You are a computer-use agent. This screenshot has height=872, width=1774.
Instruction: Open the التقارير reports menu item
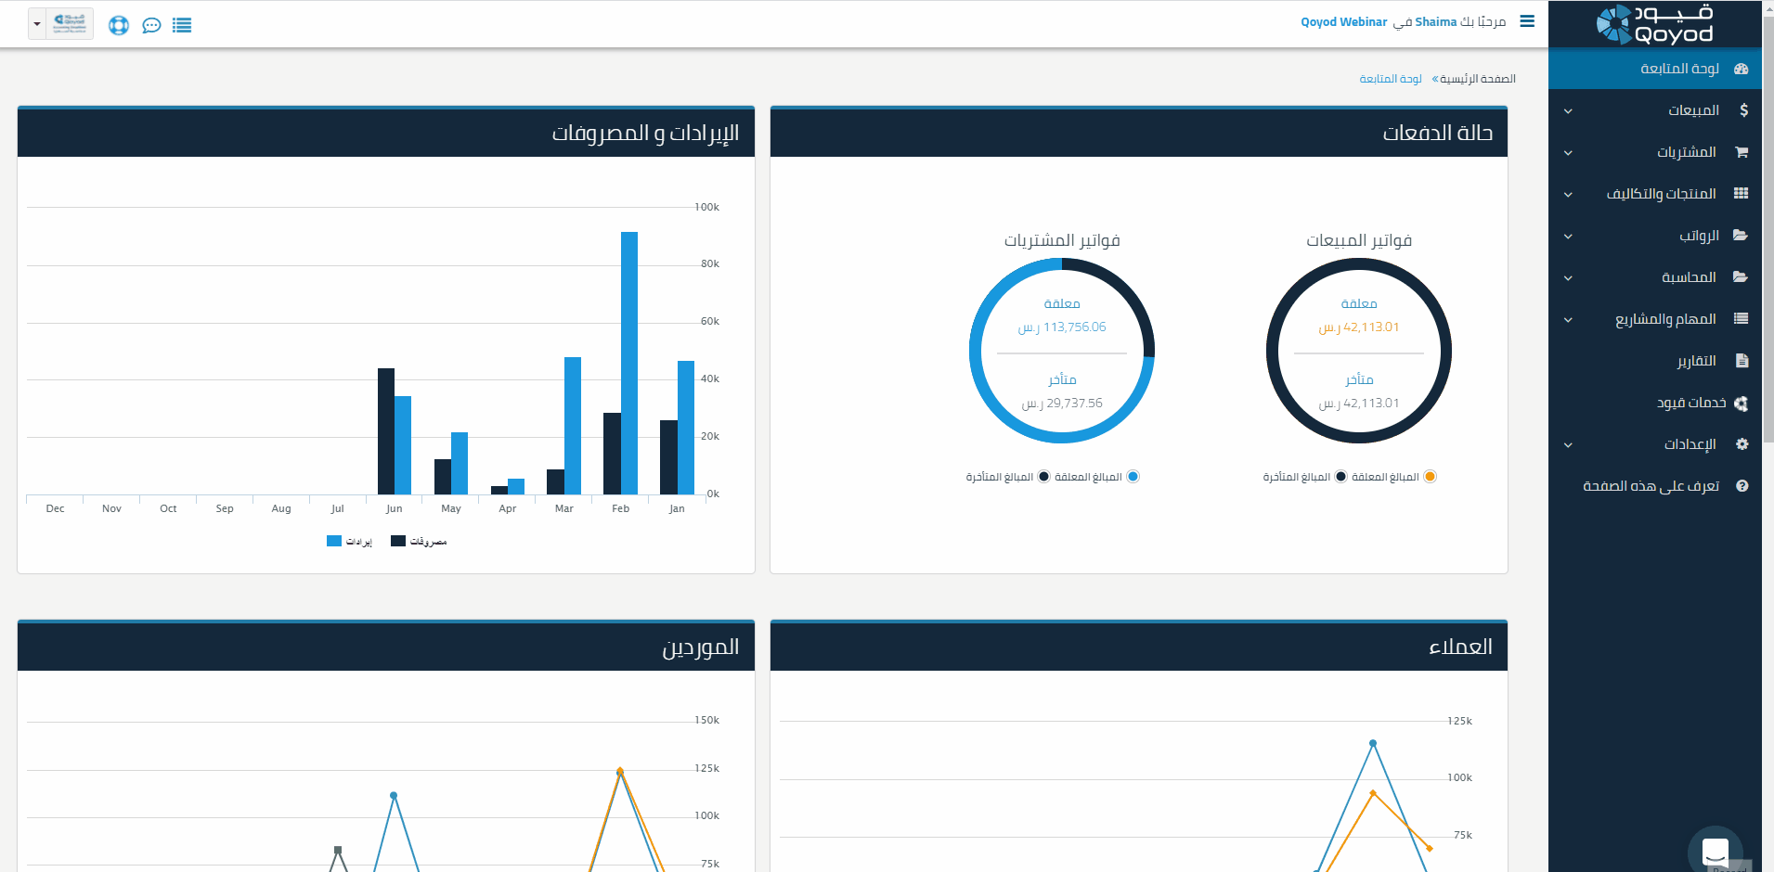tap(1696, 361)
